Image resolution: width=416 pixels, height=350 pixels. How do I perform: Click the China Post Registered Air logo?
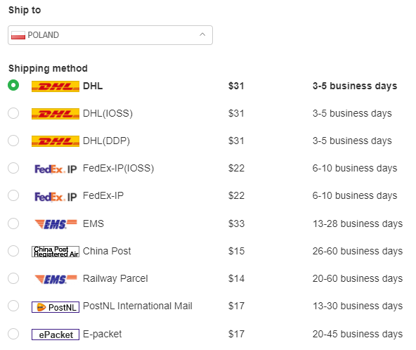(56, 252)
